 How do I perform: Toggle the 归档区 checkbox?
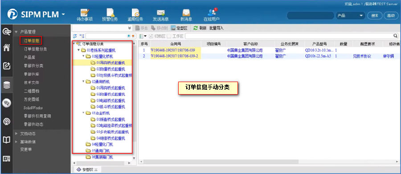tap(151, 36)
